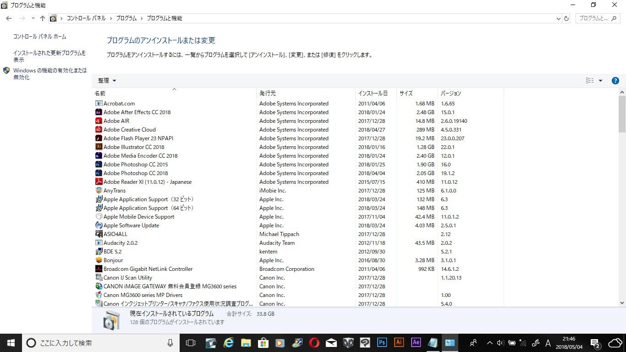Click the Broadcom Gigabit NetLink Controller icon
This screenshot has width=626, height=352.
[x=99, y=269]
